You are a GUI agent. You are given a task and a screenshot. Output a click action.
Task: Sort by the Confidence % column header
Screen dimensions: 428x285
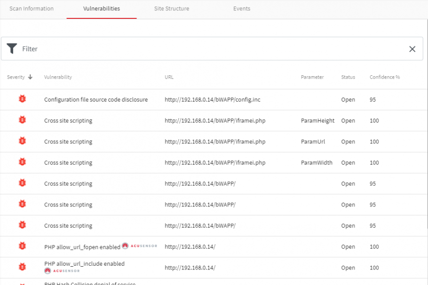(385, 77)
